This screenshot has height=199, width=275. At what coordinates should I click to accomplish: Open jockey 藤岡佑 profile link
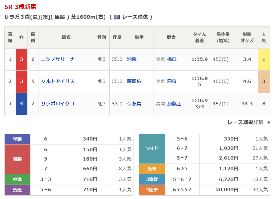click(134, 81)
